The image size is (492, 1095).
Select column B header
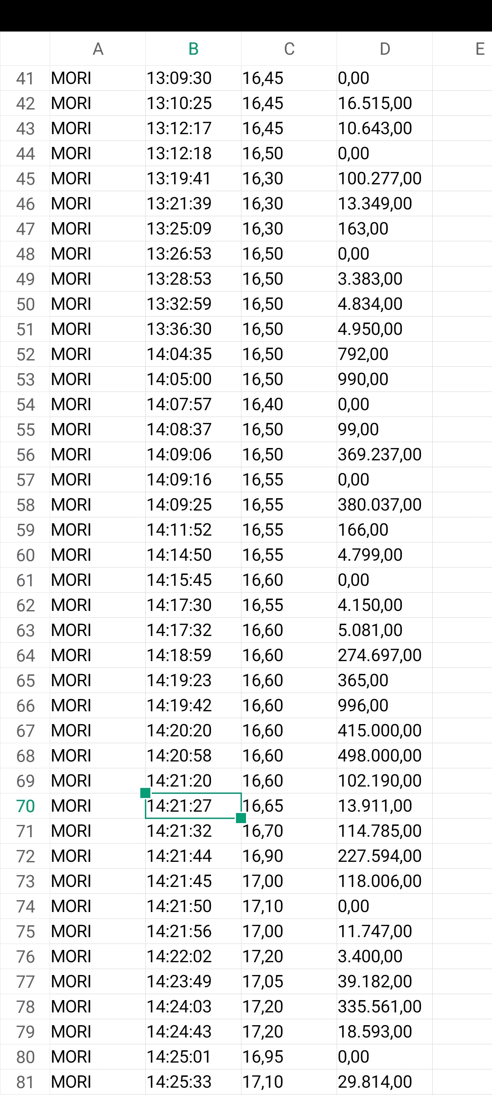pos(193,49)
